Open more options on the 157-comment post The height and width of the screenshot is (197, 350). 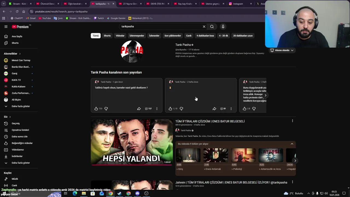coord(157,109)
